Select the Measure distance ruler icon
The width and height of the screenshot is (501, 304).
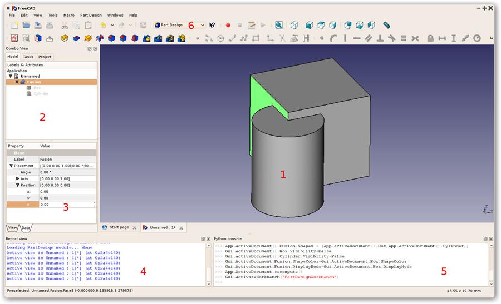[x=386, y=26]
